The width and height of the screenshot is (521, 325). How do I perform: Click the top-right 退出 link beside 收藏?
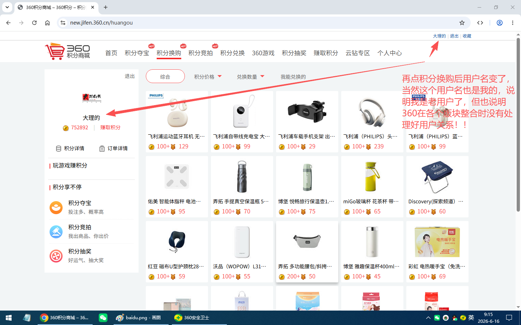[454, 36]
